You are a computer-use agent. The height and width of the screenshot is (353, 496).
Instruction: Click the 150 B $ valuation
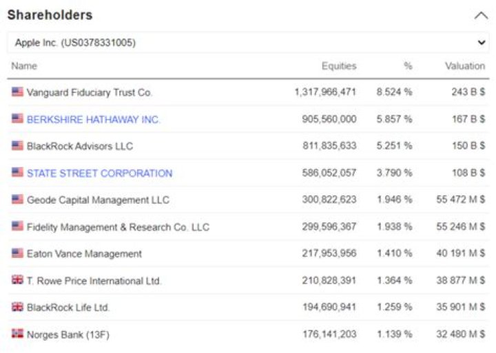pos(468,146)
